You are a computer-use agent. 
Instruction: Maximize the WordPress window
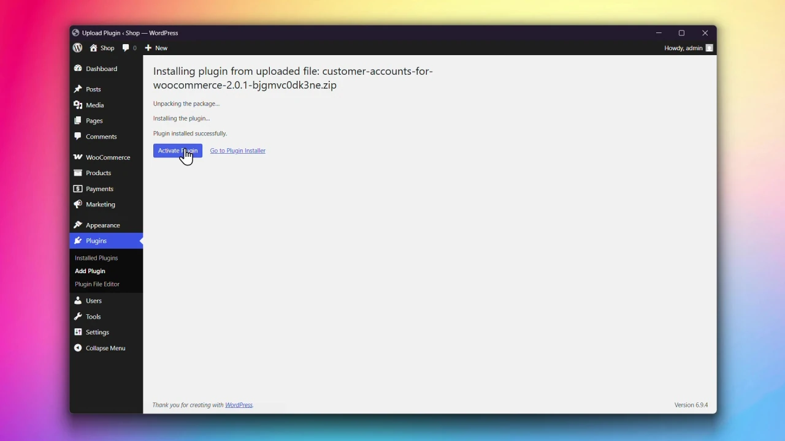coord(681,33)
